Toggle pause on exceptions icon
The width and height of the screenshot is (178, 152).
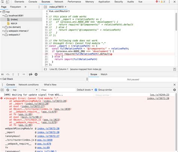[36, 74]
